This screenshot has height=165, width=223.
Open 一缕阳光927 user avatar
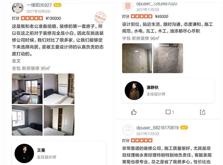pyautogui.click(x=18, y=8)
